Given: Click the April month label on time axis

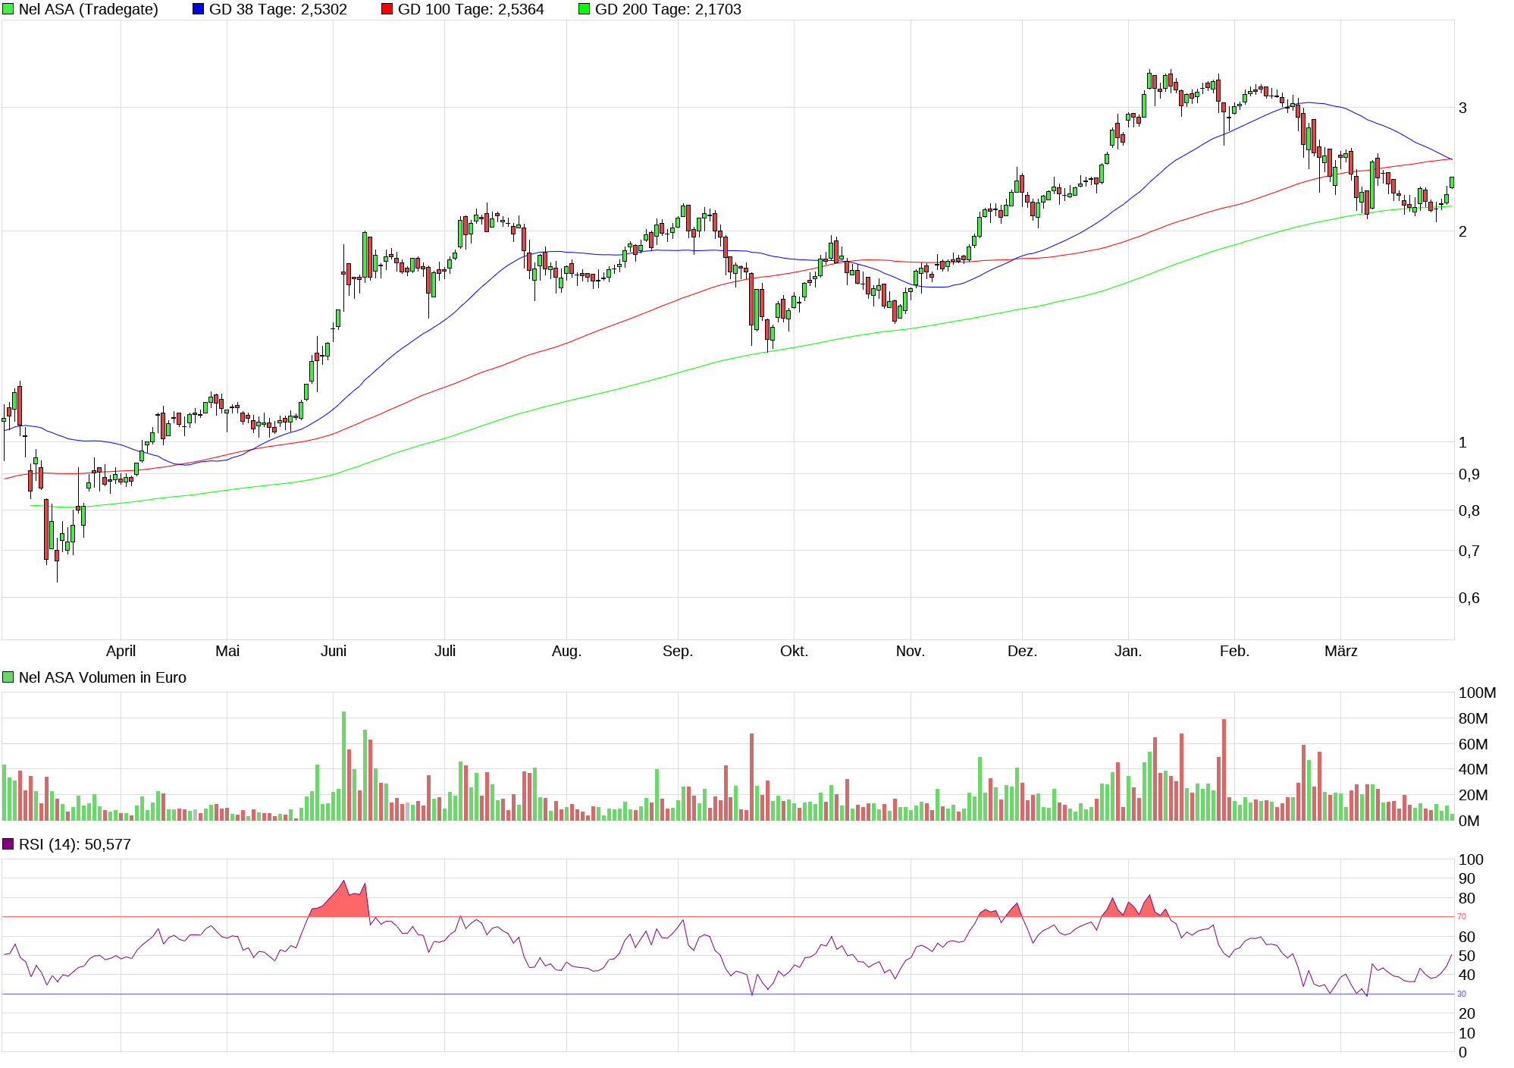Looking at the screenshot, I should pyautogui.click(x=121, y=651).
